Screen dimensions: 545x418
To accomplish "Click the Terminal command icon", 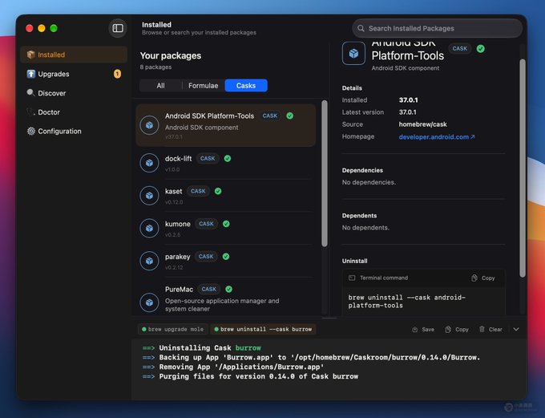I will coord(352,278).
